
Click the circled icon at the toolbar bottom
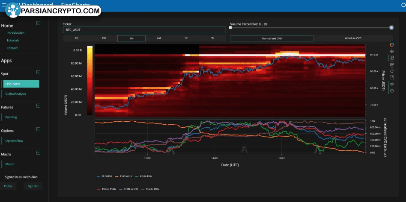click(392, 91)
